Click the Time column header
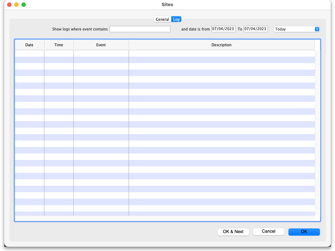 coord(59,45)
